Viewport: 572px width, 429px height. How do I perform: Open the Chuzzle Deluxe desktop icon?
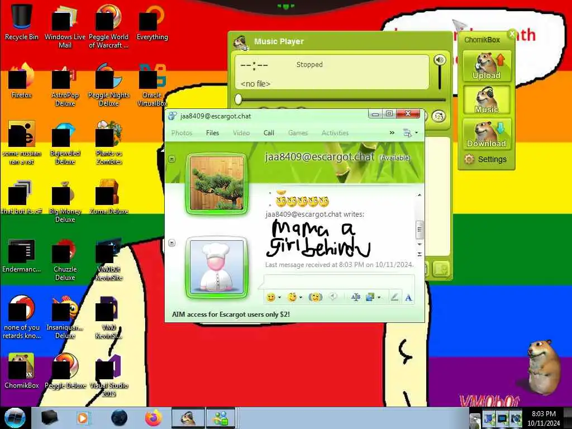65,259
